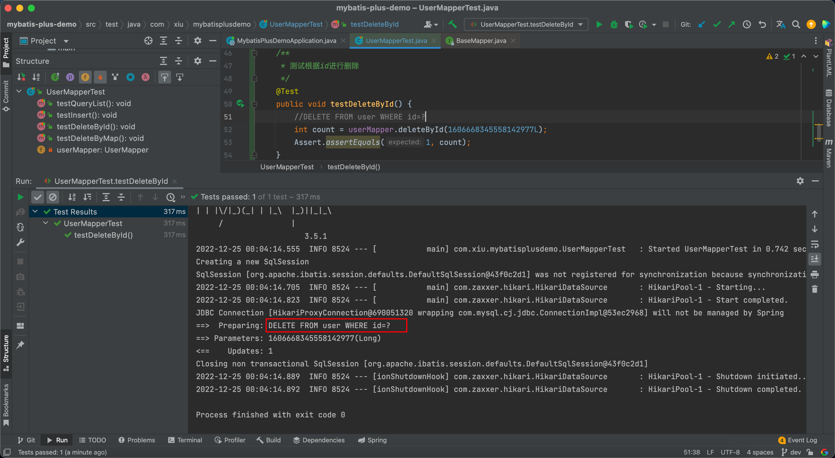Open the Translate plugin icon
The width and height of the screenshot is (835, 458).
(781, 24)
